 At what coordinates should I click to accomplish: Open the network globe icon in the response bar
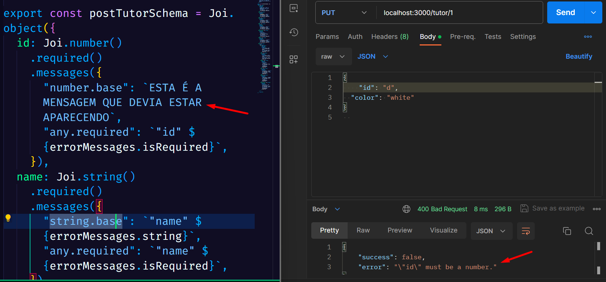pyautogui.click(x=406, y=209)
